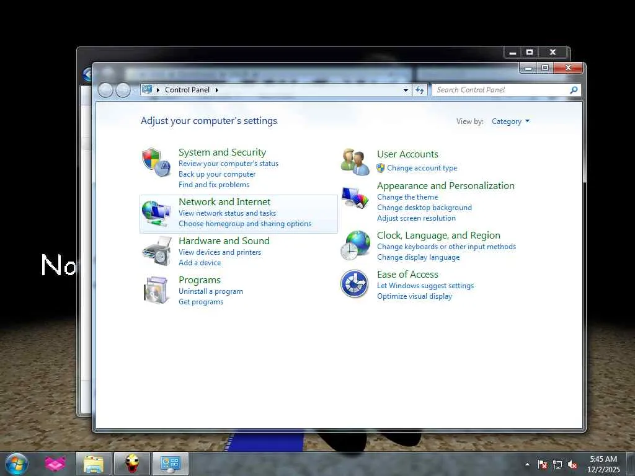The image size is (635, 476).
Task: Click the search magnifier icon
Action: [574, 90]
